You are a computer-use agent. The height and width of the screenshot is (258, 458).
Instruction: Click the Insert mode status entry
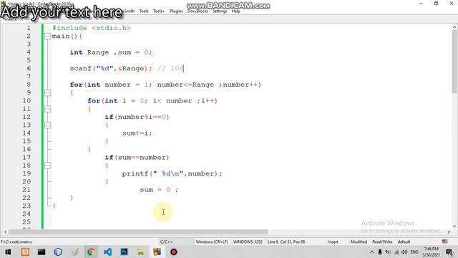tap(333, 242)
